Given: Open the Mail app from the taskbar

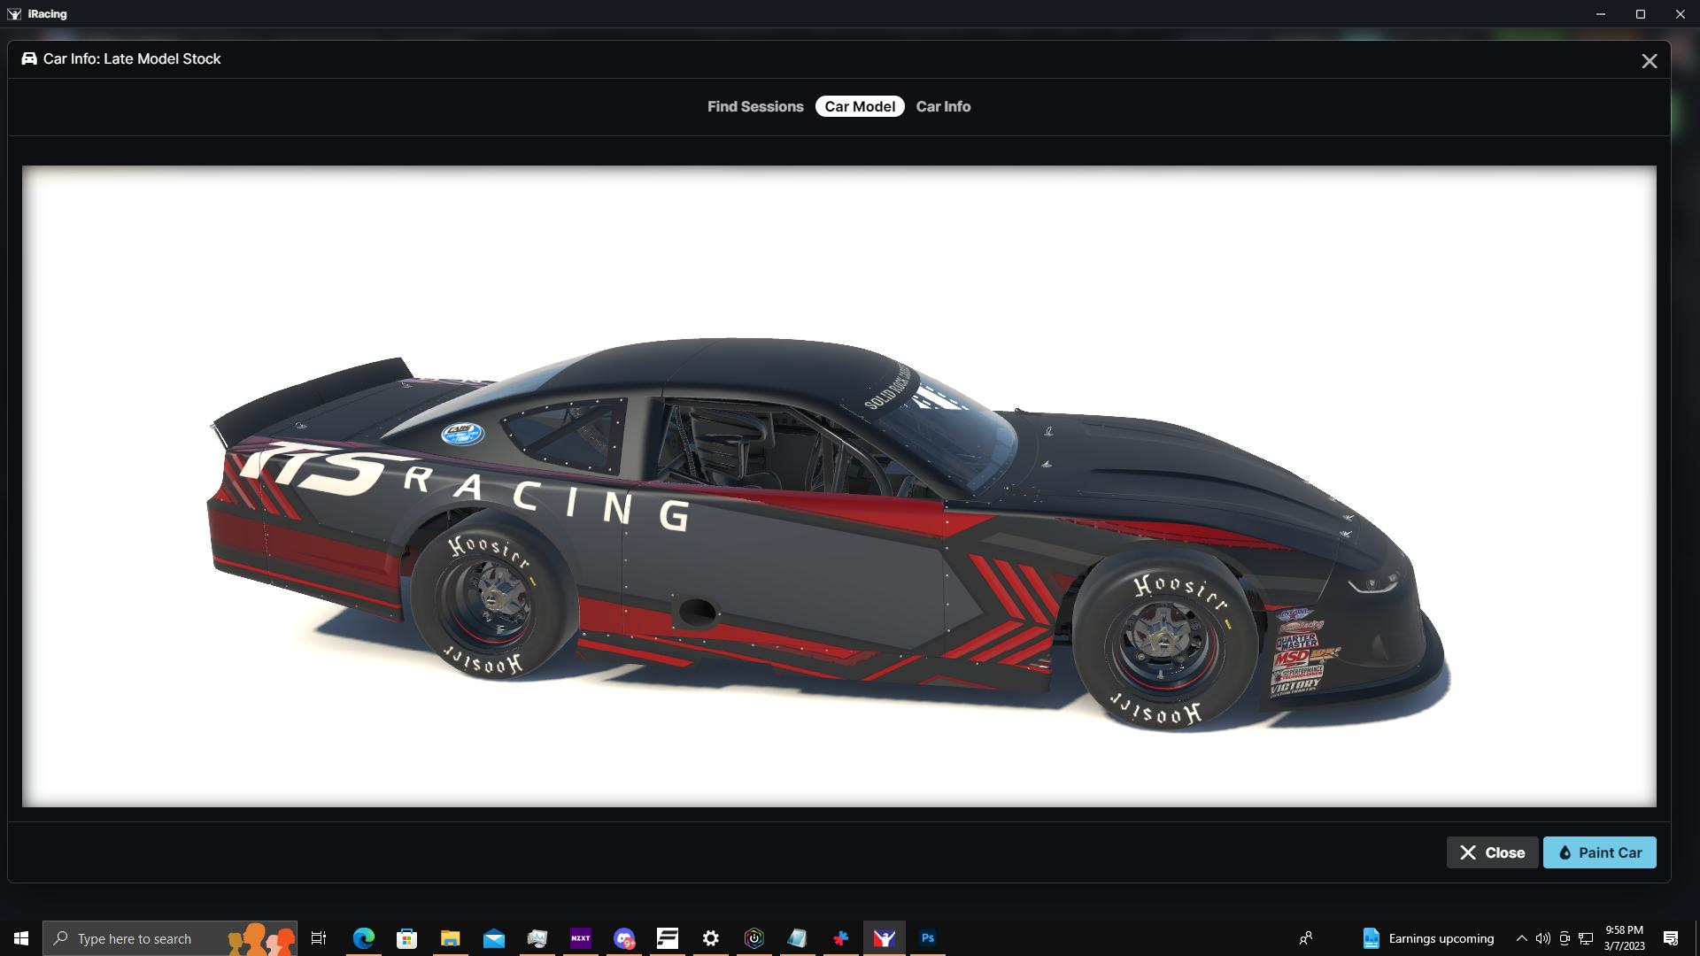Looking at the screenshot, I should pos(494,938).
